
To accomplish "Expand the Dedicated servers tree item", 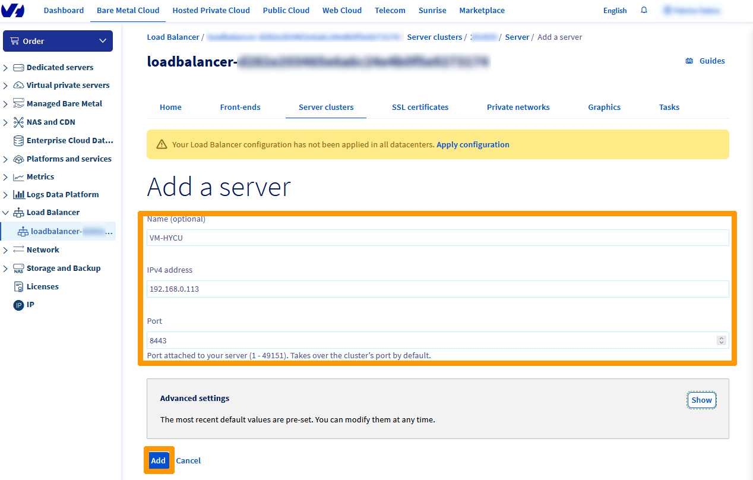I will [6, 67].
